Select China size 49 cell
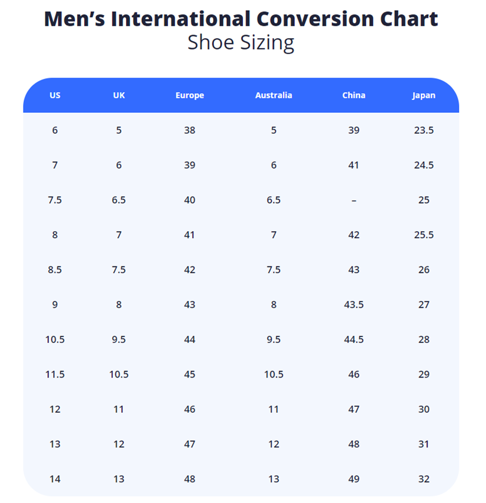 click(x=353, y=479)
